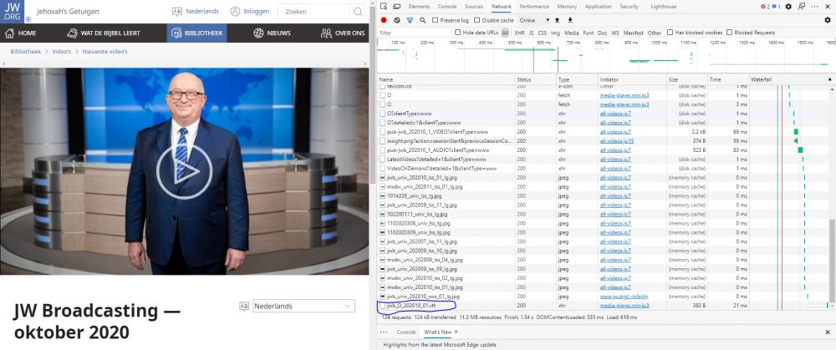Enable Preserve log checkbox
This screenshot has height=350, width=836.
click(436, 19)
